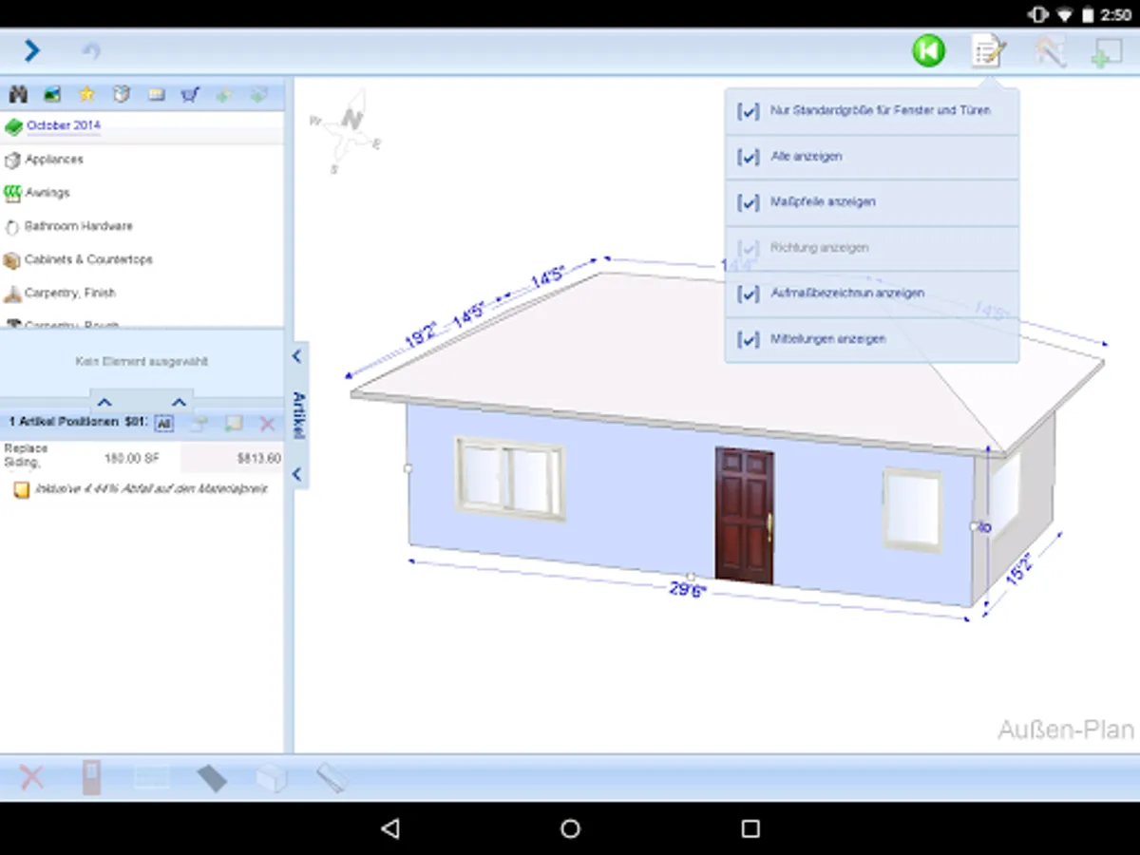The image size is (1140, 855).
Task: Tap the Android home button
Action: pos(570,828)
